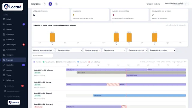Screen dimensions: 192x108
Task: Click the Admin Horizonte Imóveis user name
Action: click(x=174, y=3)
